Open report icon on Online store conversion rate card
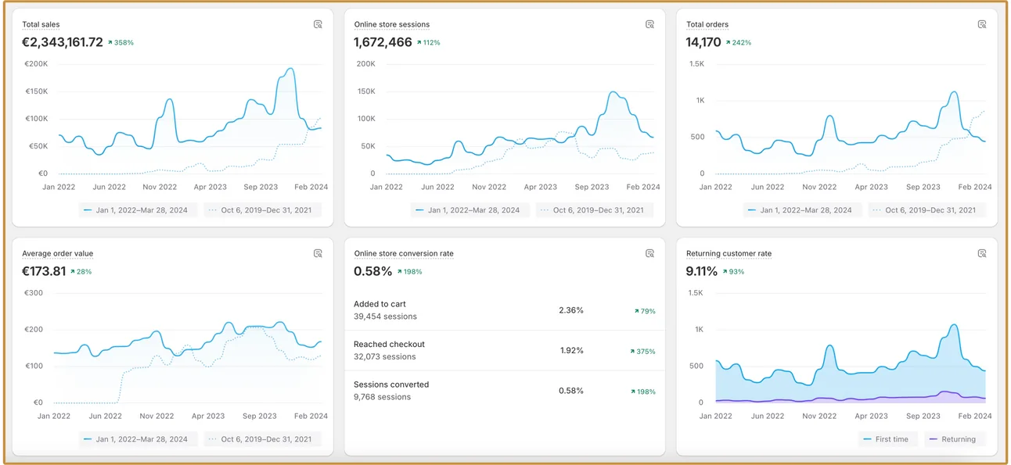Screen dimensions: 1011x465 click(x=649, y=253)
